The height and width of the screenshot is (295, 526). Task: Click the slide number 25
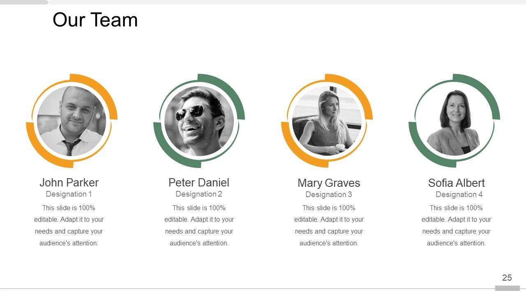[x=507, y=278]
